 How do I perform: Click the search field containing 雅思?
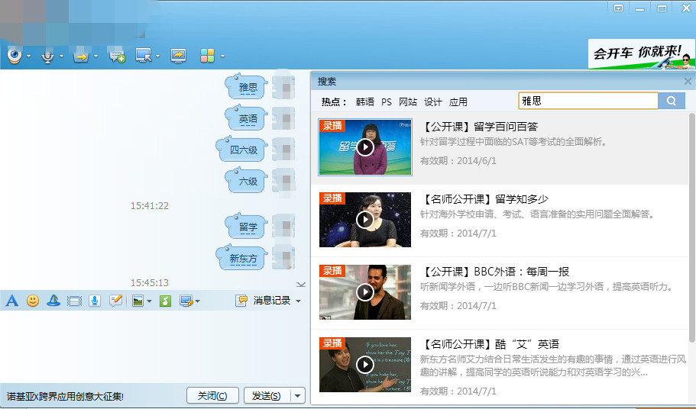tap(587, 101)
